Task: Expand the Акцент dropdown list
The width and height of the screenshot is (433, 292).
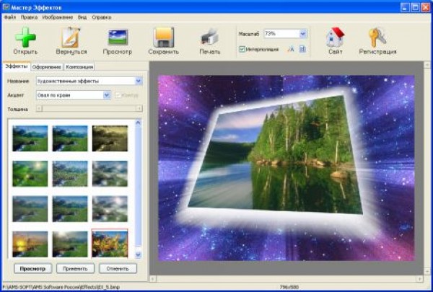Action: pyautogui.click(x=107, y=94)
